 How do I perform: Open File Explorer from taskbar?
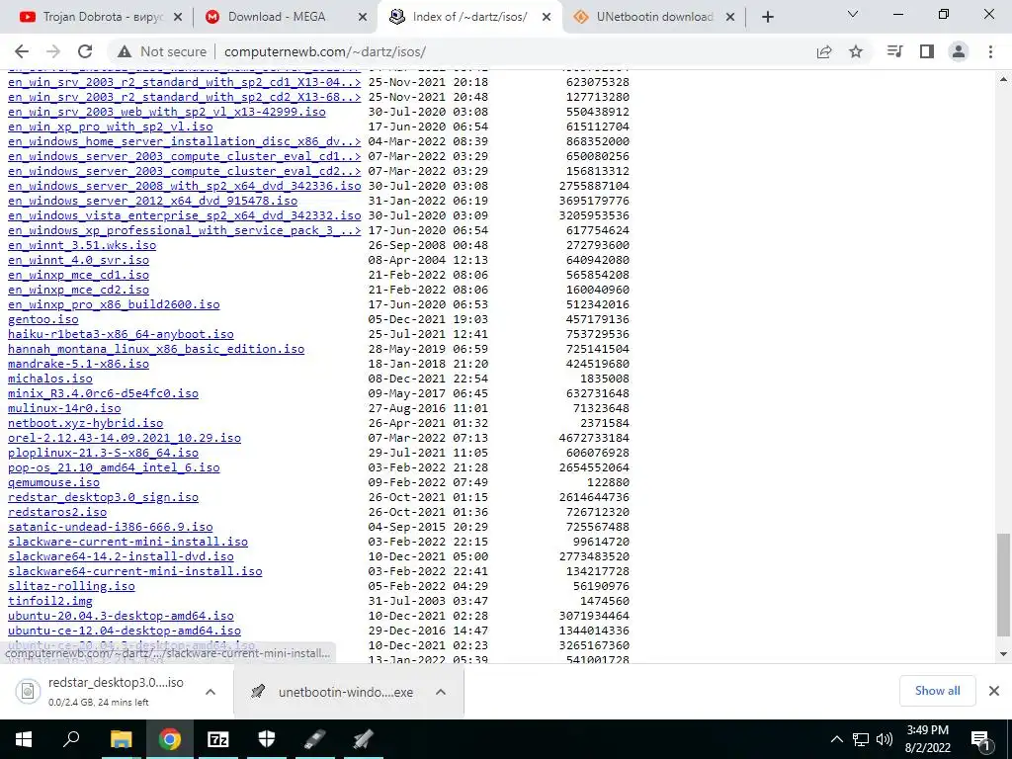click(121, 739)
